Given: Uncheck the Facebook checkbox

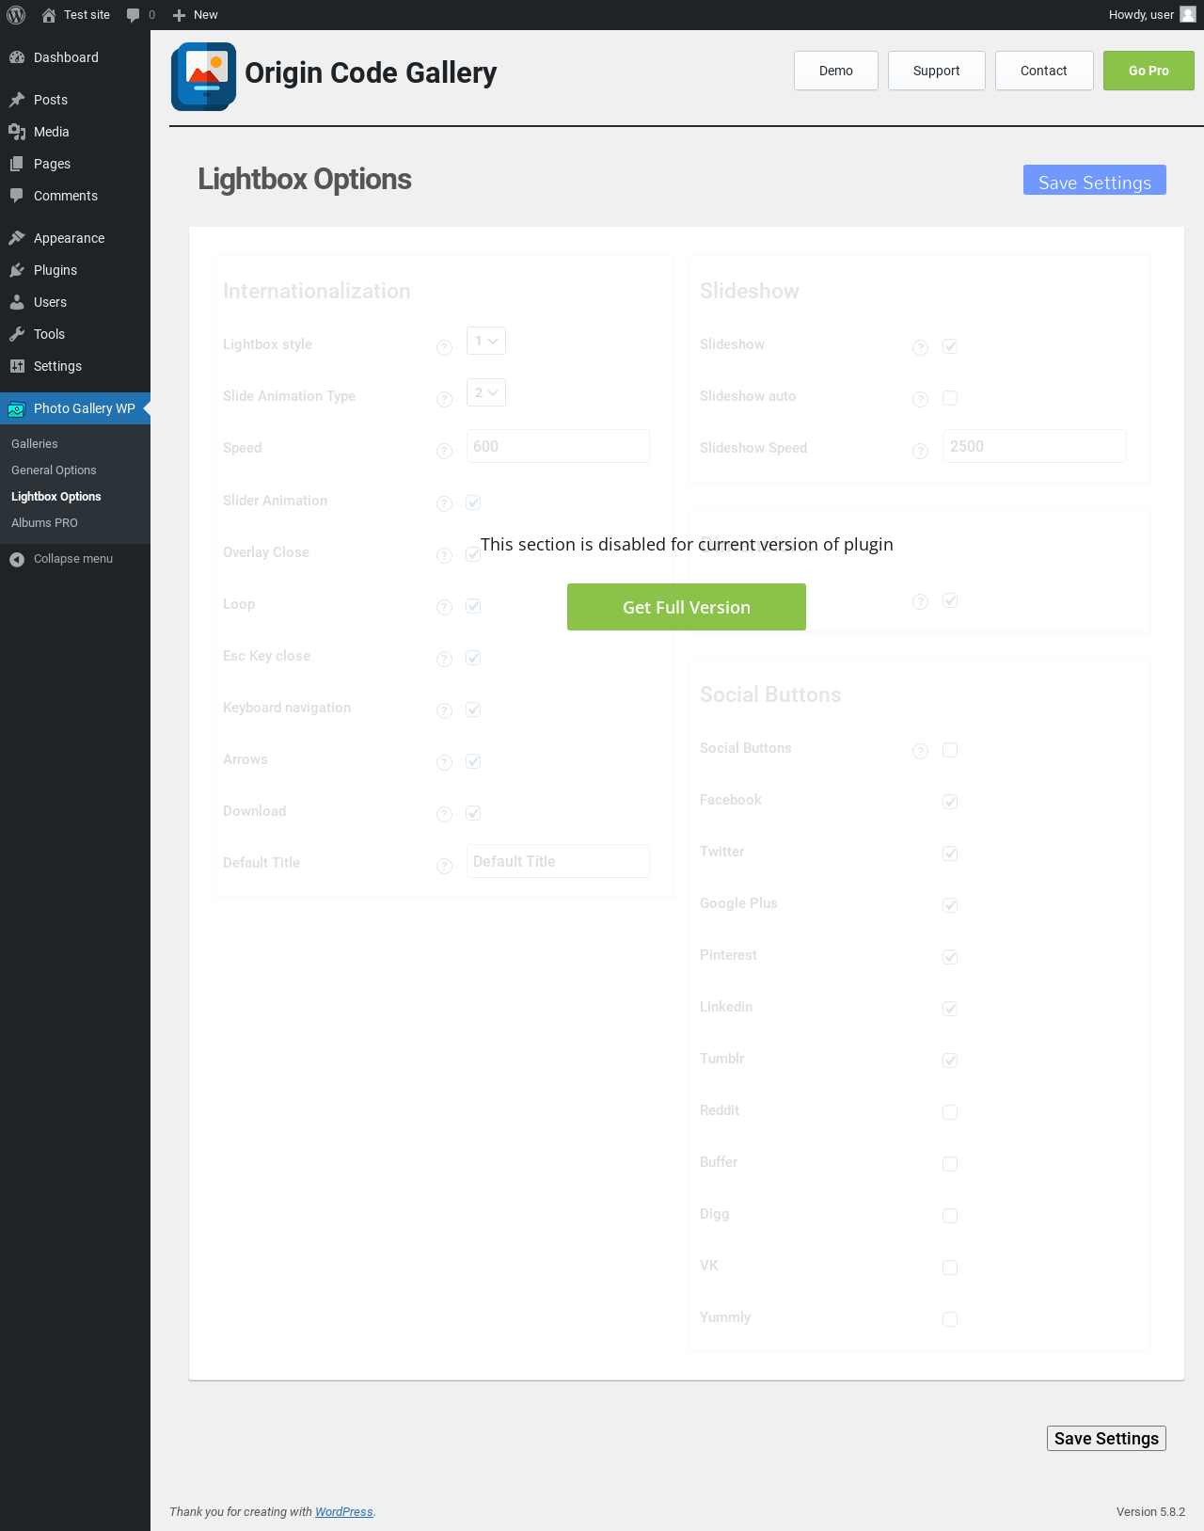Looking at the screenshot, I should pyautogui.click(x=950, y=802).
